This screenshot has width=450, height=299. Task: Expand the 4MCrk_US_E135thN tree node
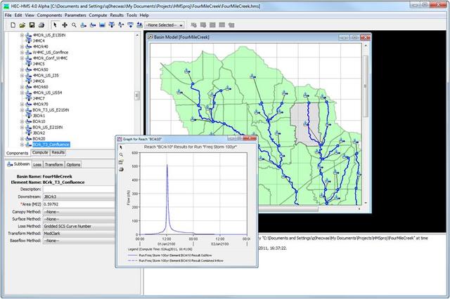coord(22,35)
